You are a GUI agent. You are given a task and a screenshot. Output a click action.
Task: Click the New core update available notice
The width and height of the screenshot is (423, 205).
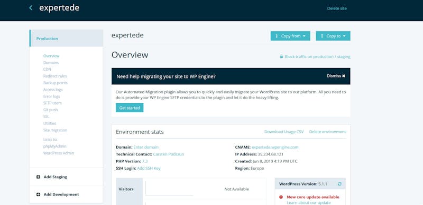coord(313,197)
